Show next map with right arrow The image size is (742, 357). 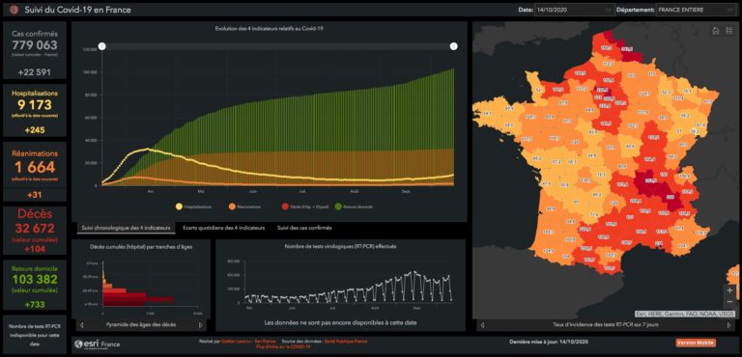[x=729, y=325]
